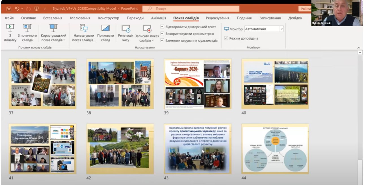366x185 pixels.
Task: Open the Файл menu tab
Action: [9, 18]
